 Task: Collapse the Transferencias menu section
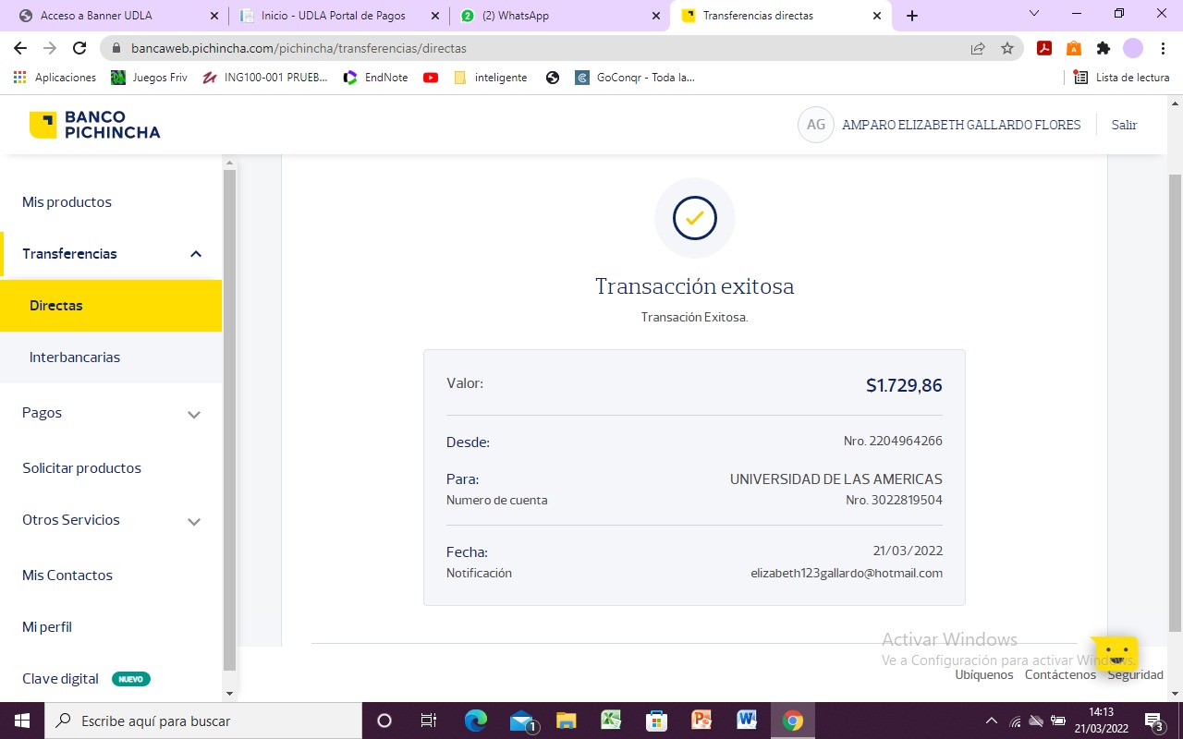(195, 254)
